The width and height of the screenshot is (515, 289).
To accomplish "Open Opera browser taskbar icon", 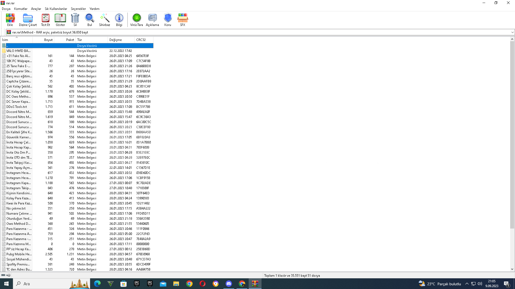I will pyautogui.click(x=202, y=284).
